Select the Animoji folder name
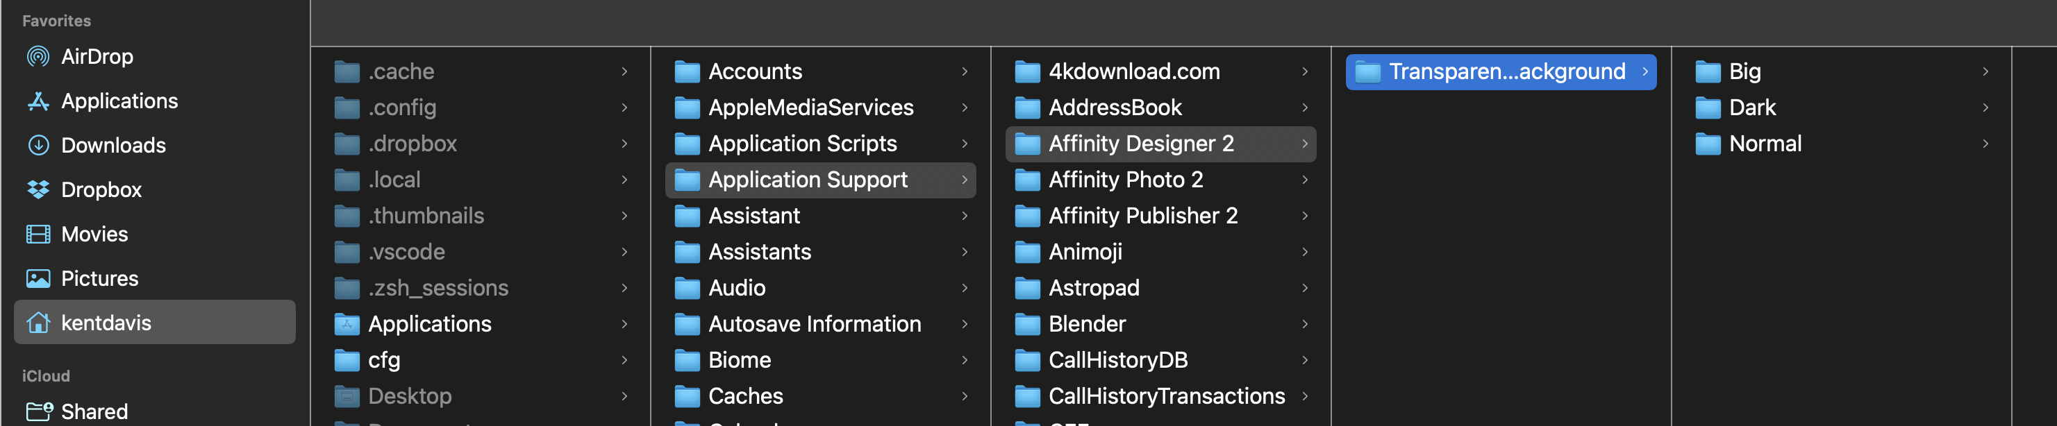The width and height of the screenshot is (2057, 426). tap(1085, 253)
